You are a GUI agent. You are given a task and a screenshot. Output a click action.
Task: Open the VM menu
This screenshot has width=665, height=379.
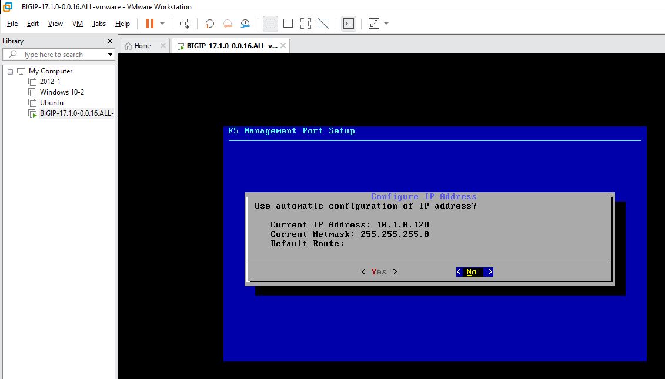pos(77,24)
